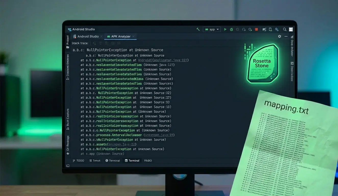Click the toolbar icon left of search magnifier
Image resolution: width=338 pixels, height=196 pixels.
(x=277, y=29)
